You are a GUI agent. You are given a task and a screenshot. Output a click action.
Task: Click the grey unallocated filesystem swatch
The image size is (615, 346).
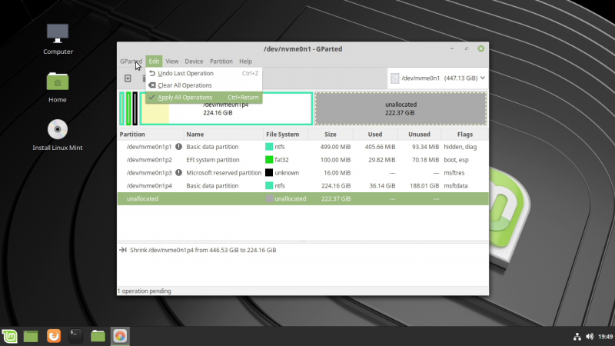pyautogui.click(x=269, y=198)
